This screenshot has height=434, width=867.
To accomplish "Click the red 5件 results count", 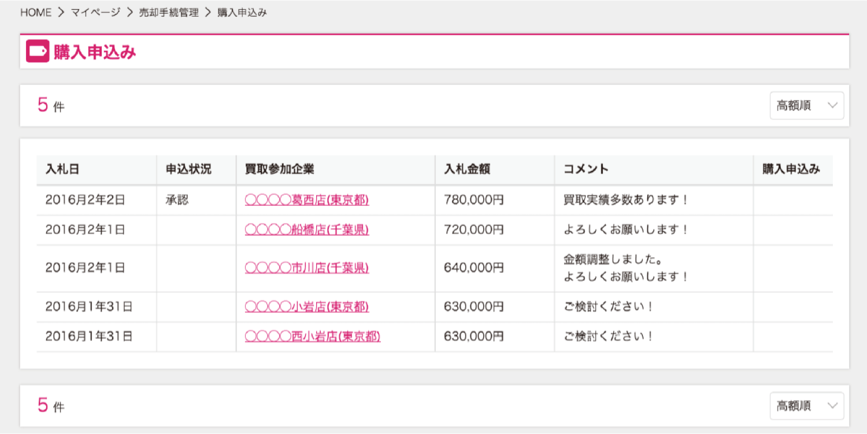I will [43, 105].
